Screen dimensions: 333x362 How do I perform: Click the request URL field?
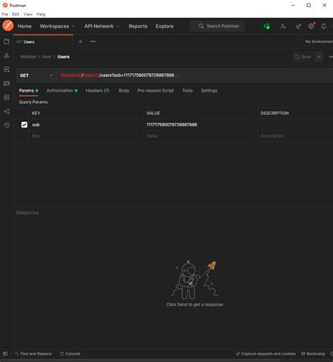(195, 75)
